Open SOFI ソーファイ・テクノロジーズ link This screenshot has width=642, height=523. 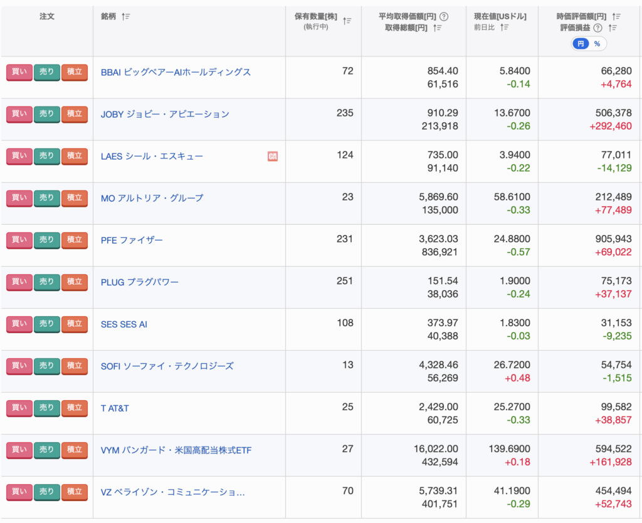(x=167, y=366)
